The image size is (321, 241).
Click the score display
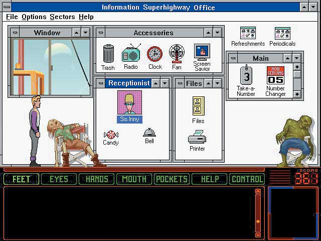[306, 178]
